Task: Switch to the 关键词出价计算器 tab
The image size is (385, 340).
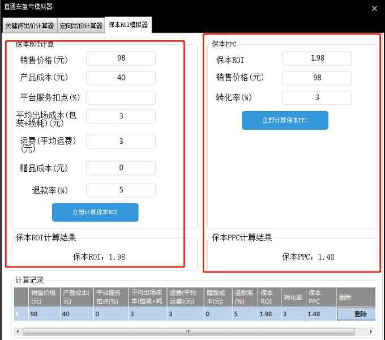Action: (x=29, y=25)
